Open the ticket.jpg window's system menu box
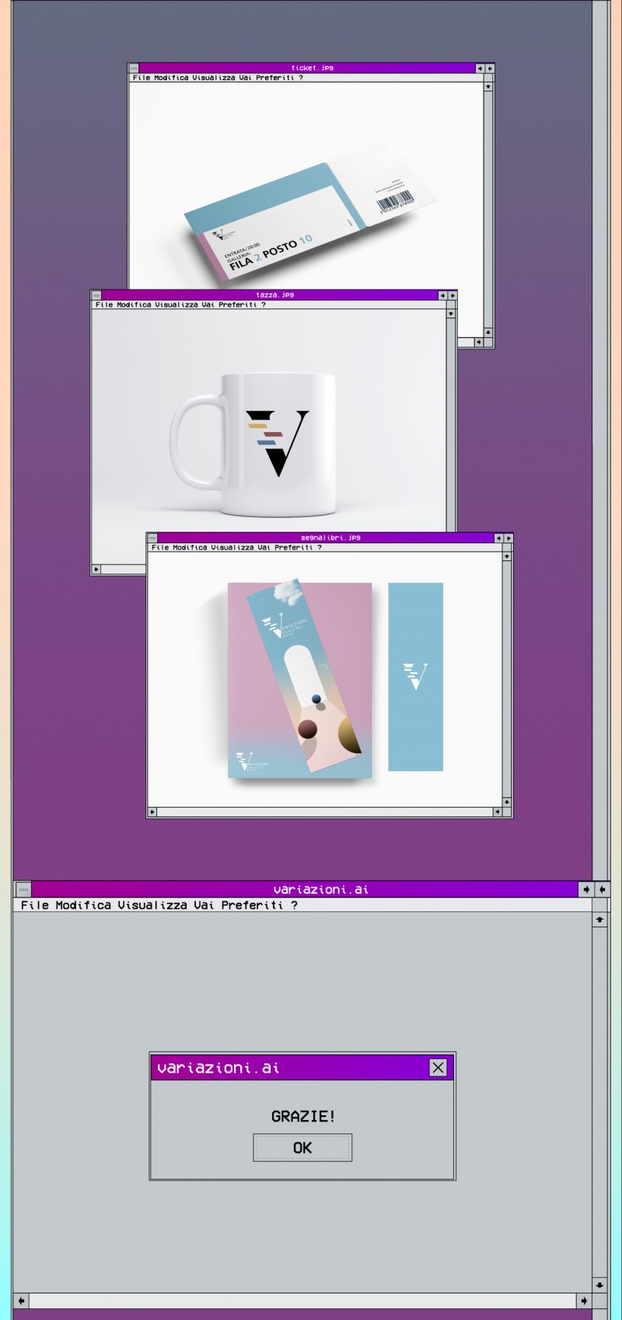 pyautogui.click(x=133, y=68)
